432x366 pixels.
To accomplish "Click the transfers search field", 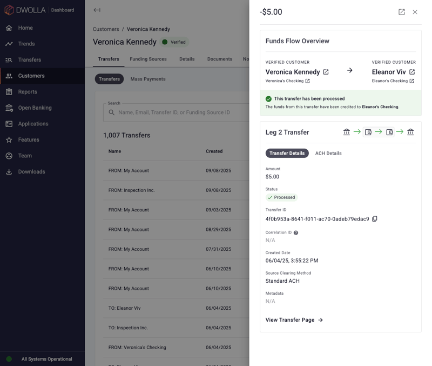I will pos(174,112).
